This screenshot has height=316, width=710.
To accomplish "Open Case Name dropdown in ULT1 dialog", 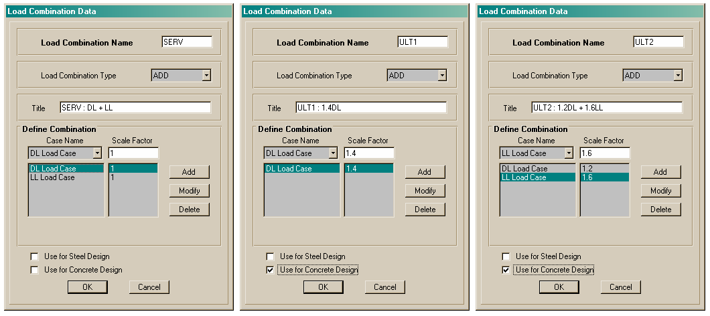I will [x=334, y=153].
